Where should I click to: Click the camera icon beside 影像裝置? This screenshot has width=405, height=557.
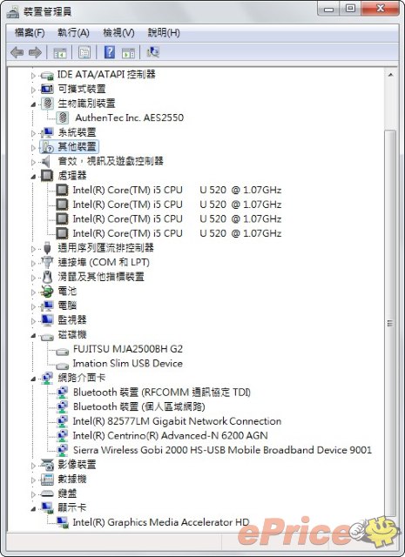pos(47,465)
